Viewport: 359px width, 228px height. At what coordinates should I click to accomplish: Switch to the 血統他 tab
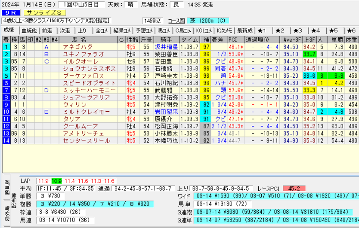(29, 30)
